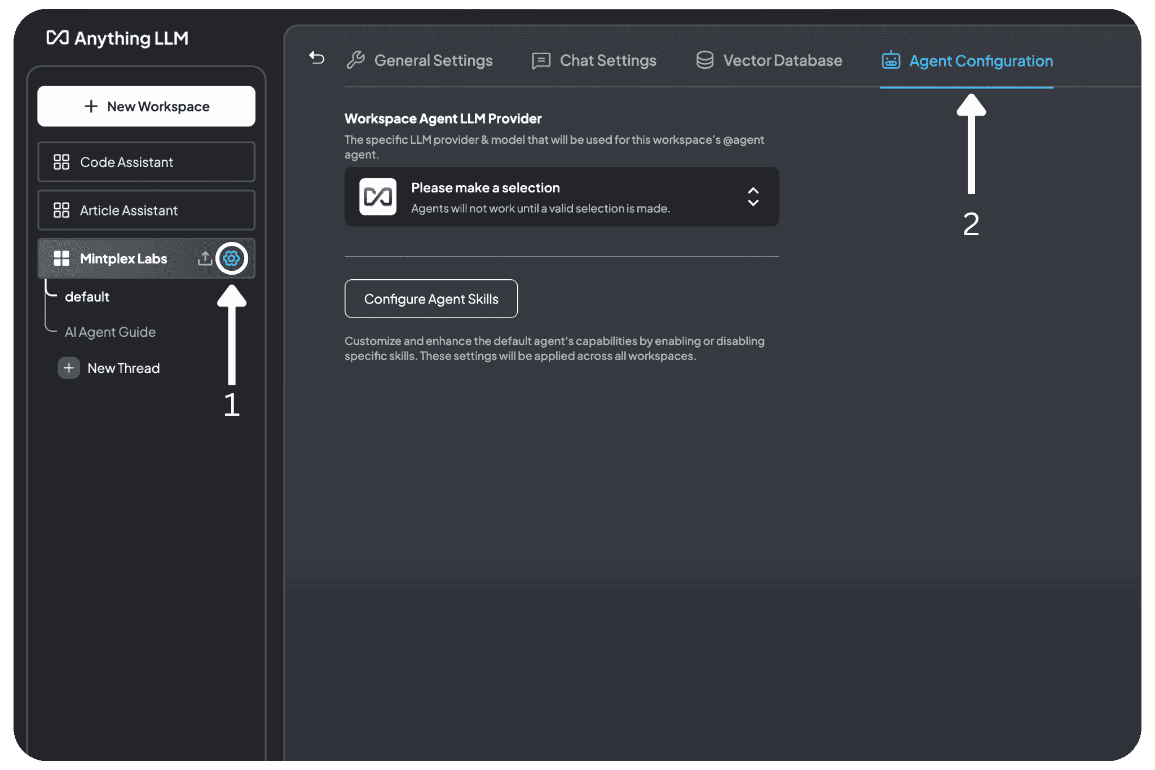Screen dimensions: 1155x770
Task: Click the New Workspace button
Action: (x=148, y=105)
